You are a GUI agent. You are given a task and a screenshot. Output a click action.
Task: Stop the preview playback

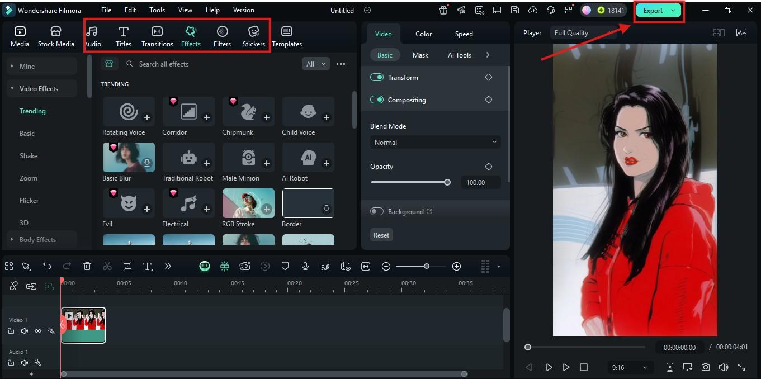(x=584, y=367)
